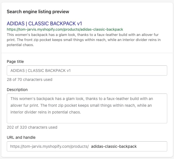Click the 28 of 70 characters counter
This screenshot has height=159, width=174.
(29, 79)
